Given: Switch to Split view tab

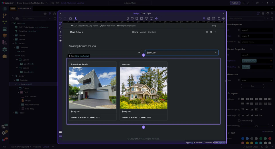Looking at the screenshot, I should click(x=149, y=13).
